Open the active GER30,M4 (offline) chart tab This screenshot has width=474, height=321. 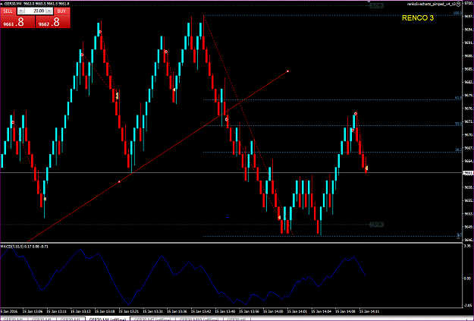108,319
